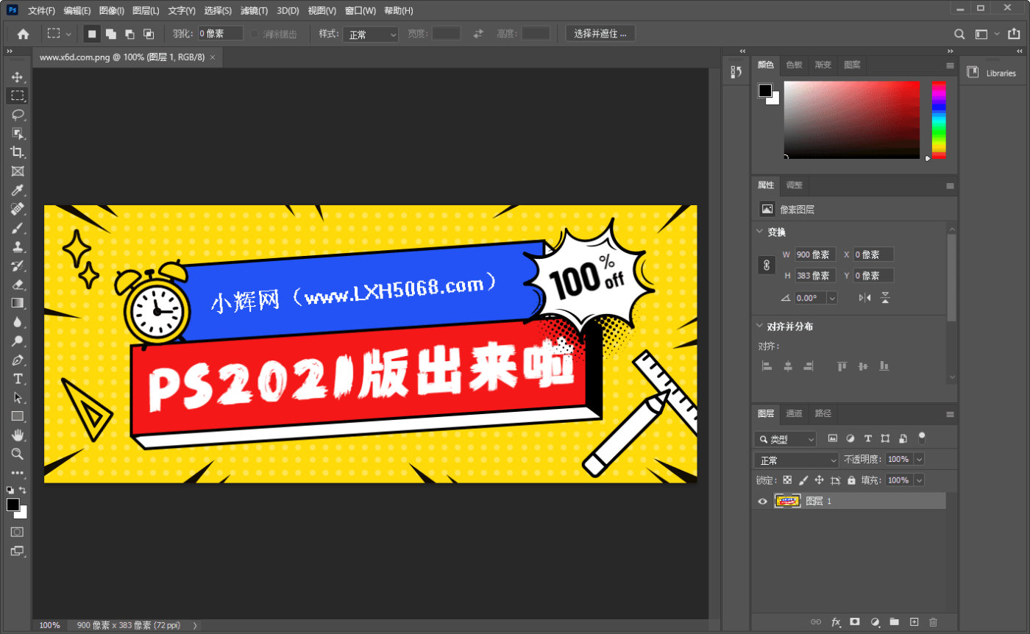The width and height of the screenshot is (1030, 634).
Task: Open the 填充 fill dropdown arrow
Action: pyautogui.click(x=918, y=480)
